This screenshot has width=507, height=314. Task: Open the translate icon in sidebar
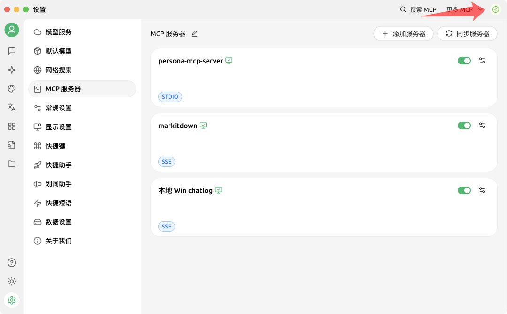point(12,108)
